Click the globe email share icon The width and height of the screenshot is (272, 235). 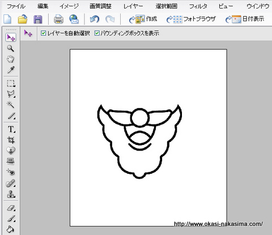(74, 19)
